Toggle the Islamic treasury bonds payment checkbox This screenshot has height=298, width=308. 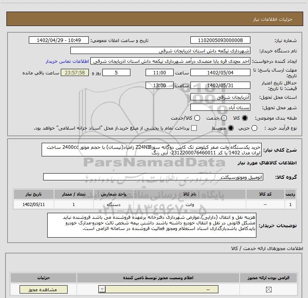(194, 128)
